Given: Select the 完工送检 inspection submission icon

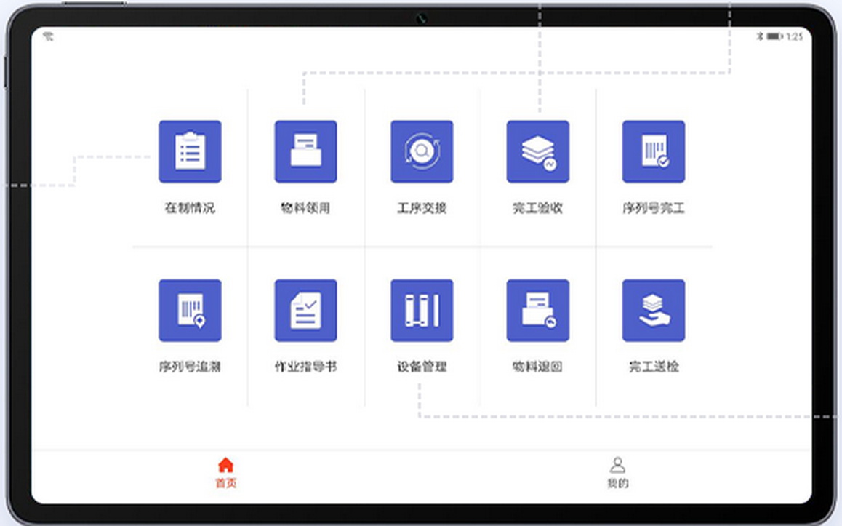Looking at the screenshot, I should [x=653, y=310].
